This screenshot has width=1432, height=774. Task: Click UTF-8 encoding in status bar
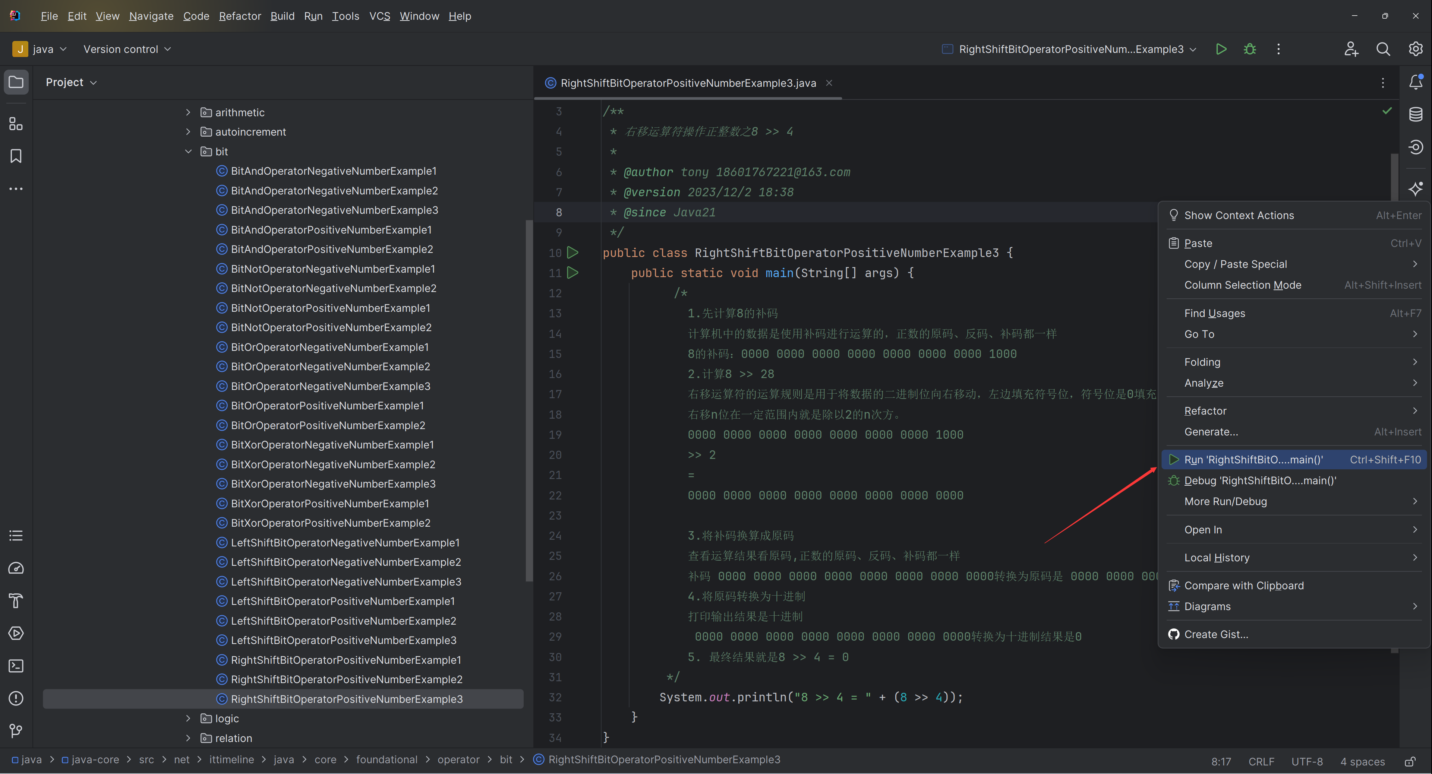[x=1306, y=761]
